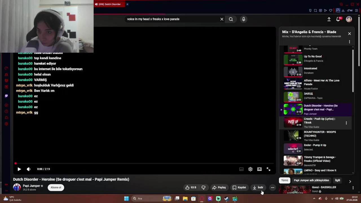Open the Papi Jumper channel avatar

click(17, 187)
